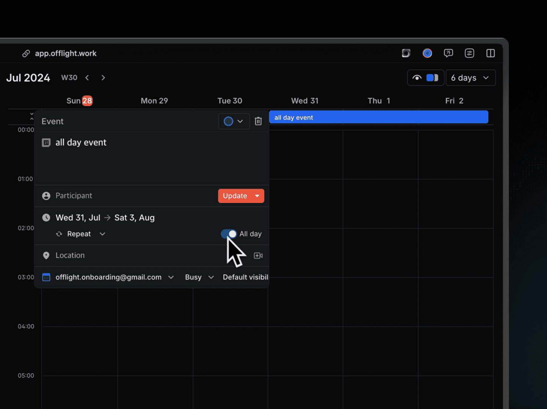
Task: Toggle calendar visibility eye icon
Action: click(417, 78)
